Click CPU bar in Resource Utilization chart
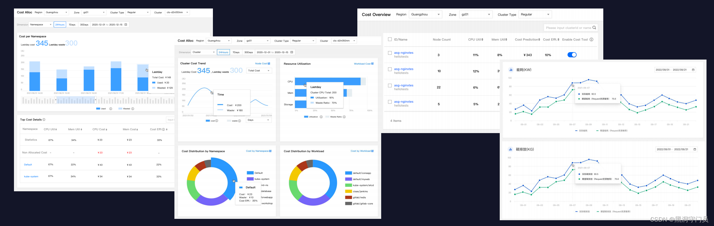Image resolution: width=714 pixels, height=226 pixels. 327,81
